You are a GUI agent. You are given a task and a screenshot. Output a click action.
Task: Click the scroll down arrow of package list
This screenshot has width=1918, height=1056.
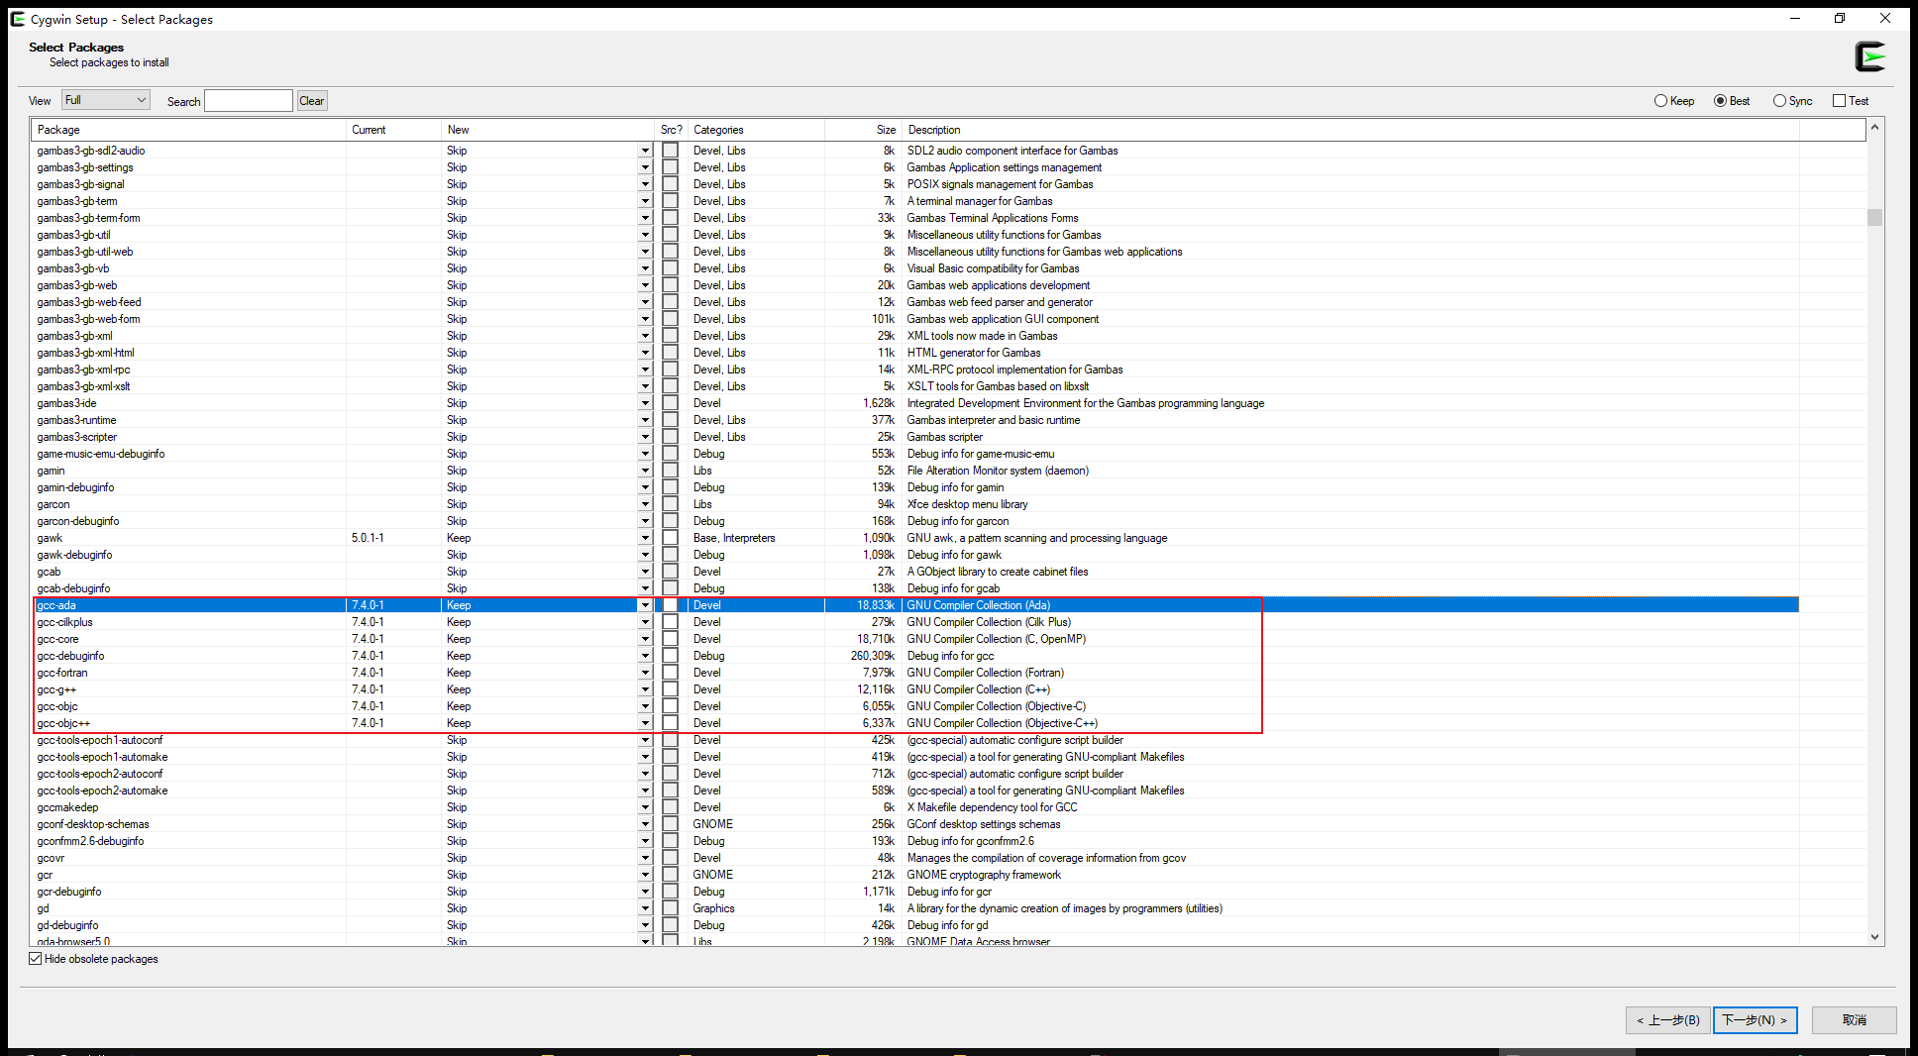pos(1874,937)
